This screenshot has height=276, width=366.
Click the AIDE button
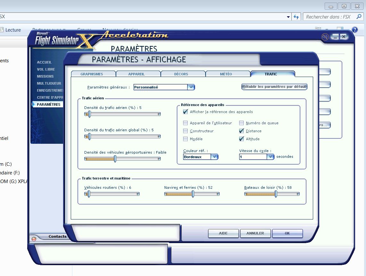[223, 234]
